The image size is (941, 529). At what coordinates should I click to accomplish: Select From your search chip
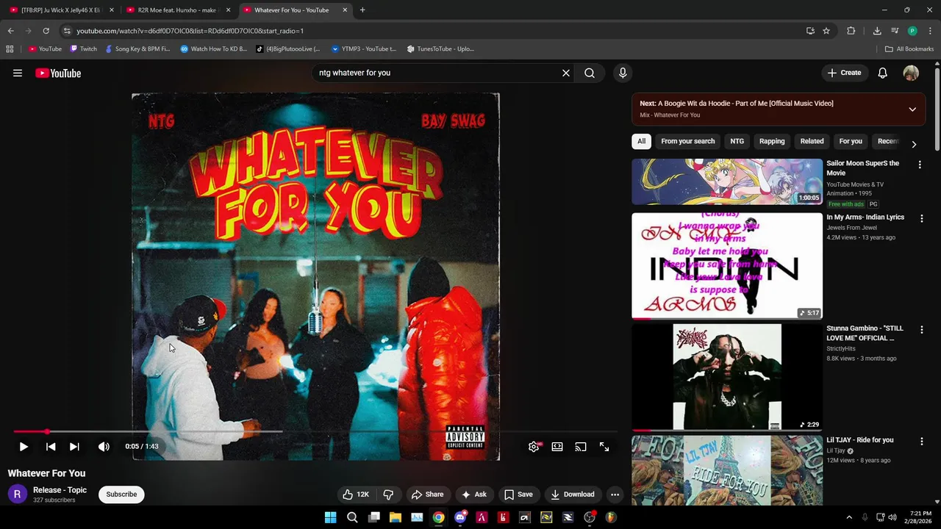[687, 141]
